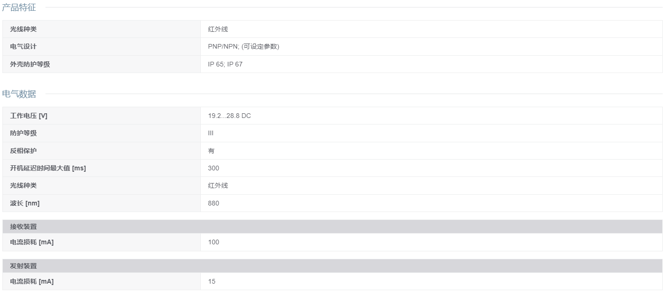Viewport: 666px width, 293px height.
Task: Click the 工作电压 [V] label
Action: point(29,116)
